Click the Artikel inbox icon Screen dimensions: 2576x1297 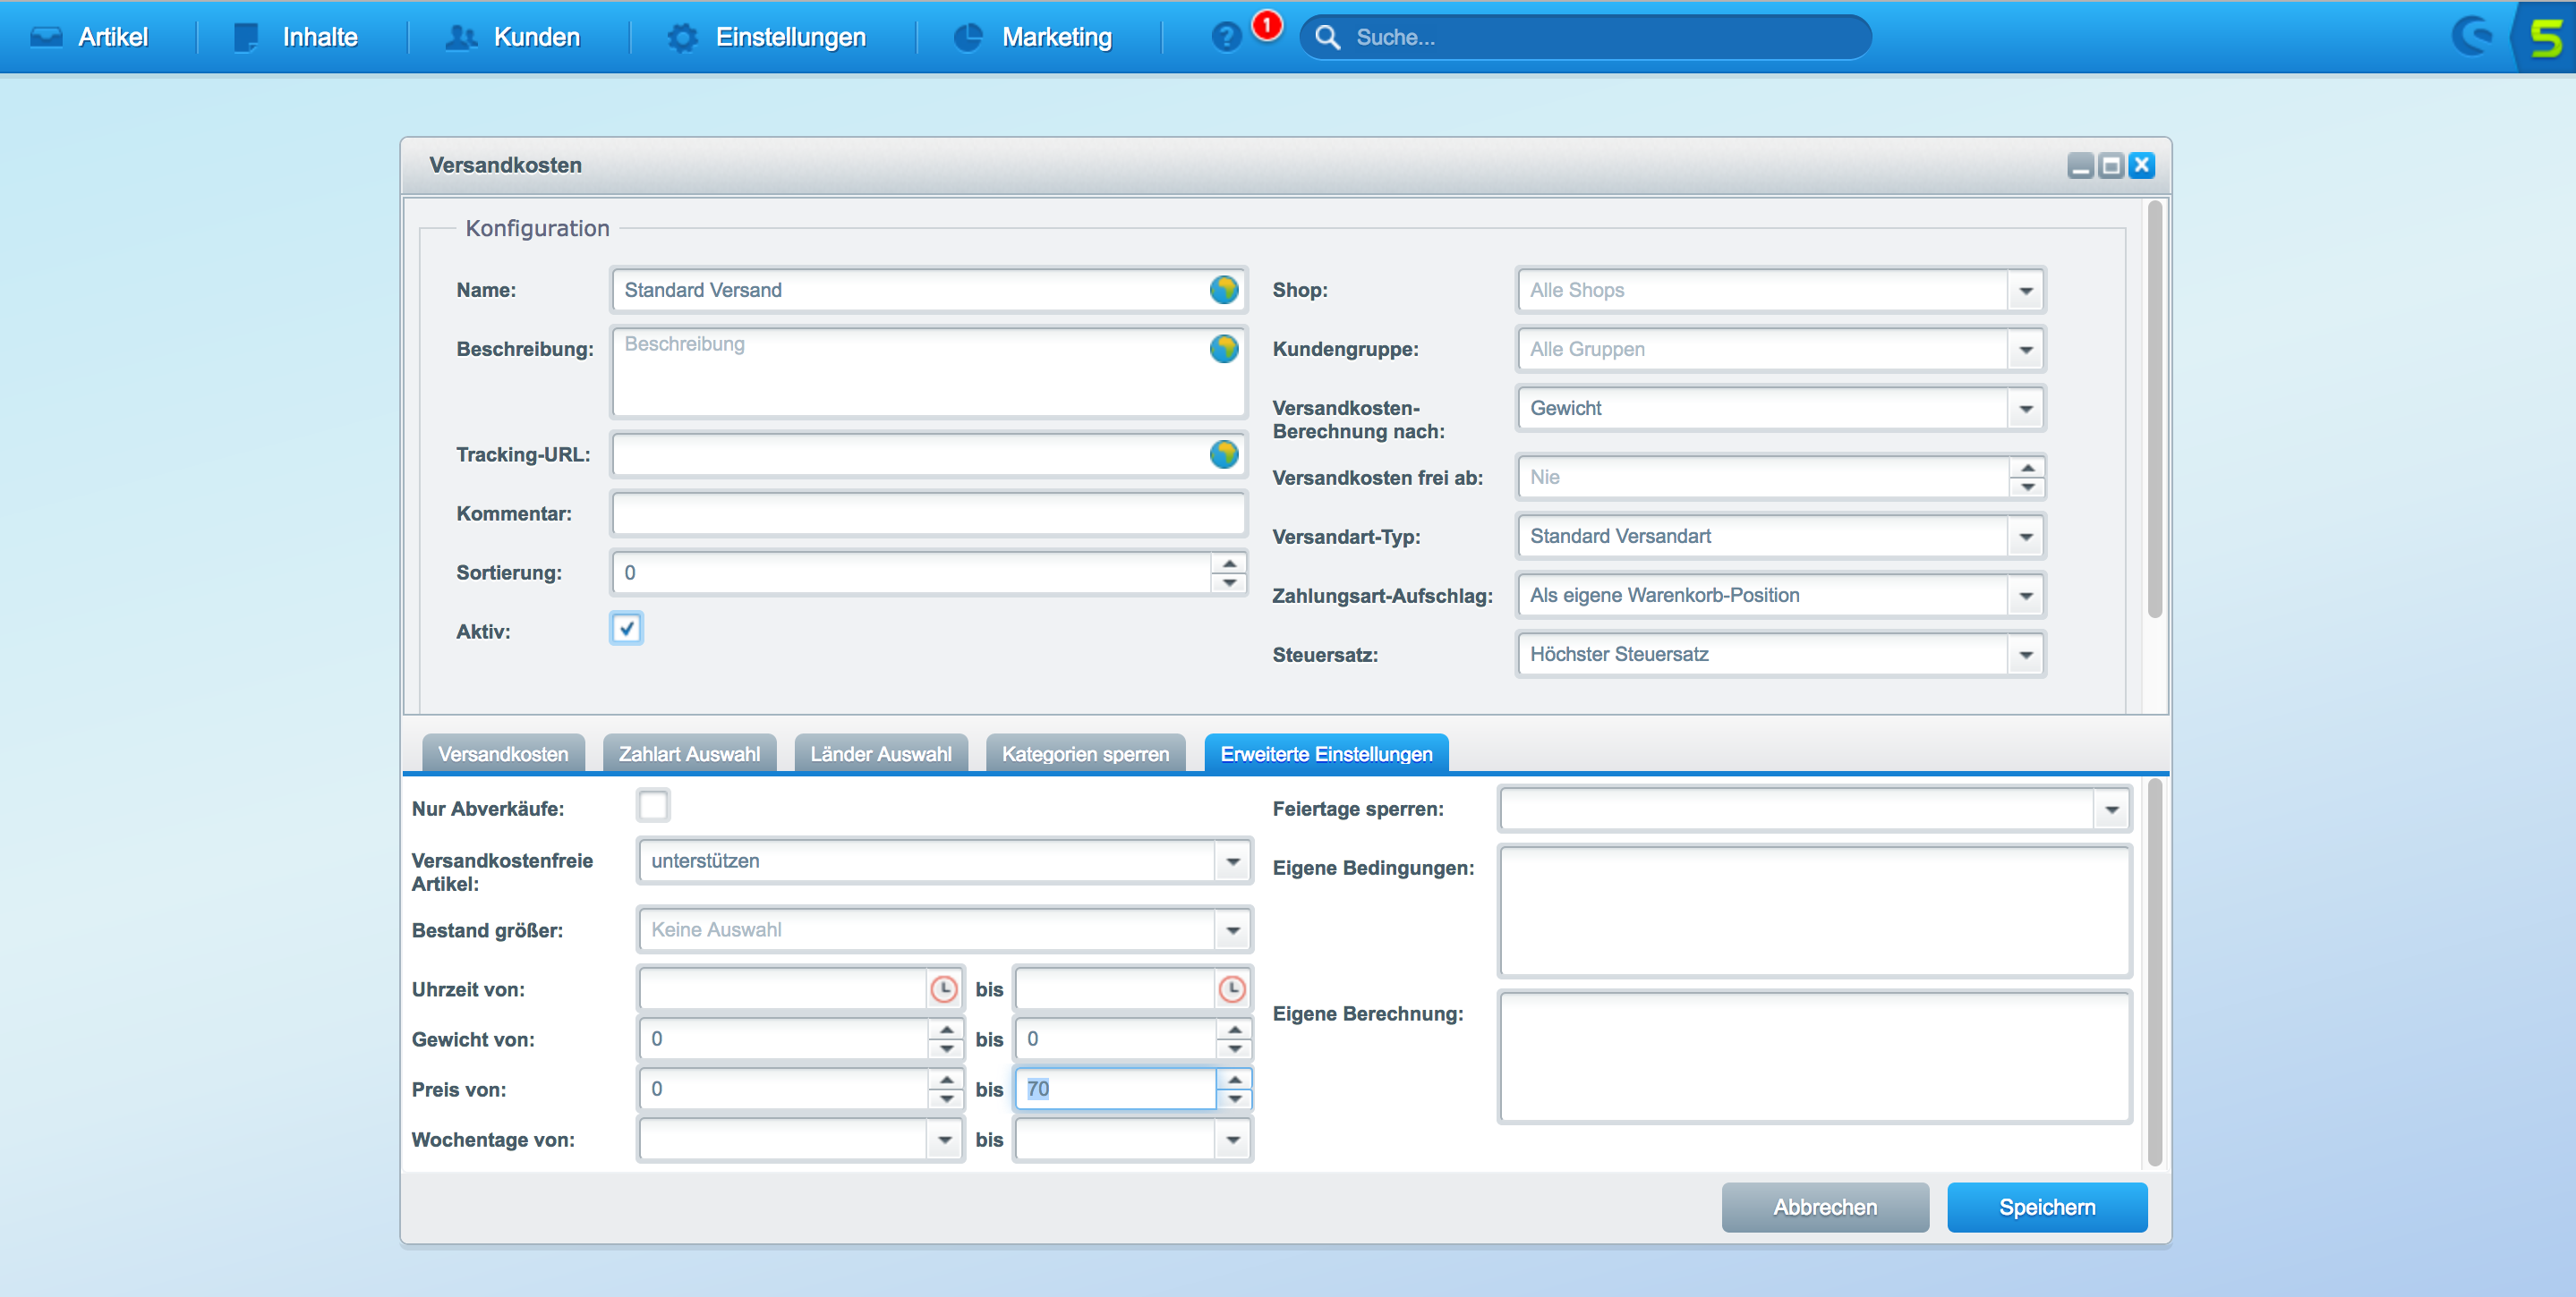(46, 37)
